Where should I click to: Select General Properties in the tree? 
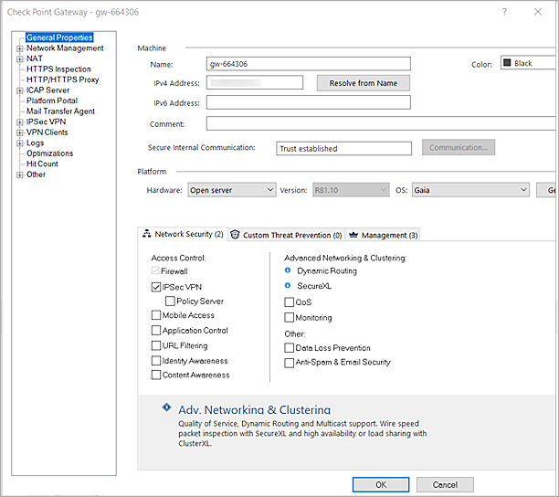point(59,37)
